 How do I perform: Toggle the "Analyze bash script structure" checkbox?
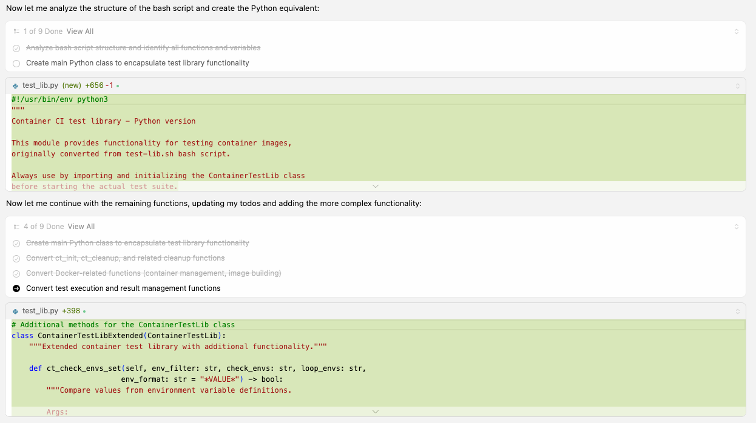16,48
